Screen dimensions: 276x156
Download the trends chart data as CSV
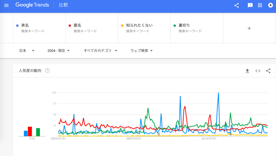(247, 70)
